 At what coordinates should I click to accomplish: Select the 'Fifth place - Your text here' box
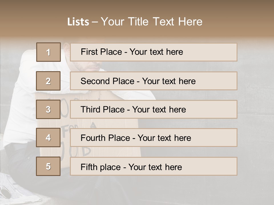point(154,166)
